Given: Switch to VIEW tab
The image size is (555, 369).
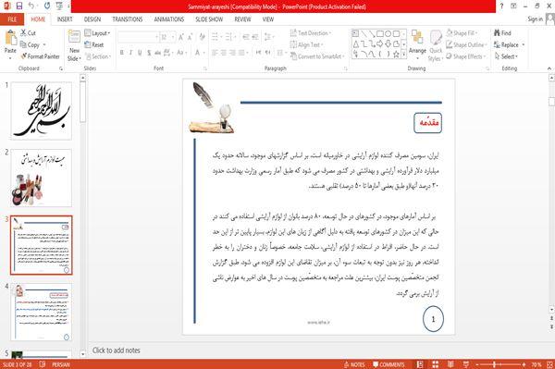Looking at the screenshot, I should 267,19.
